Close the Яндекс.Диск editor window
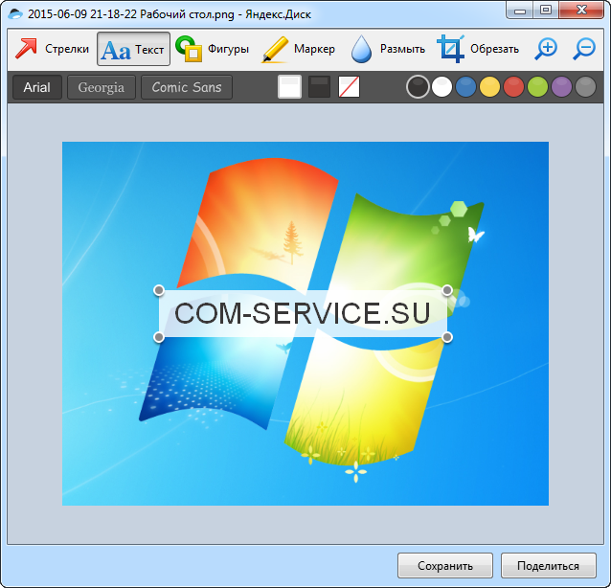This screenshot has height=588, width=611. (x=581, y=10)
